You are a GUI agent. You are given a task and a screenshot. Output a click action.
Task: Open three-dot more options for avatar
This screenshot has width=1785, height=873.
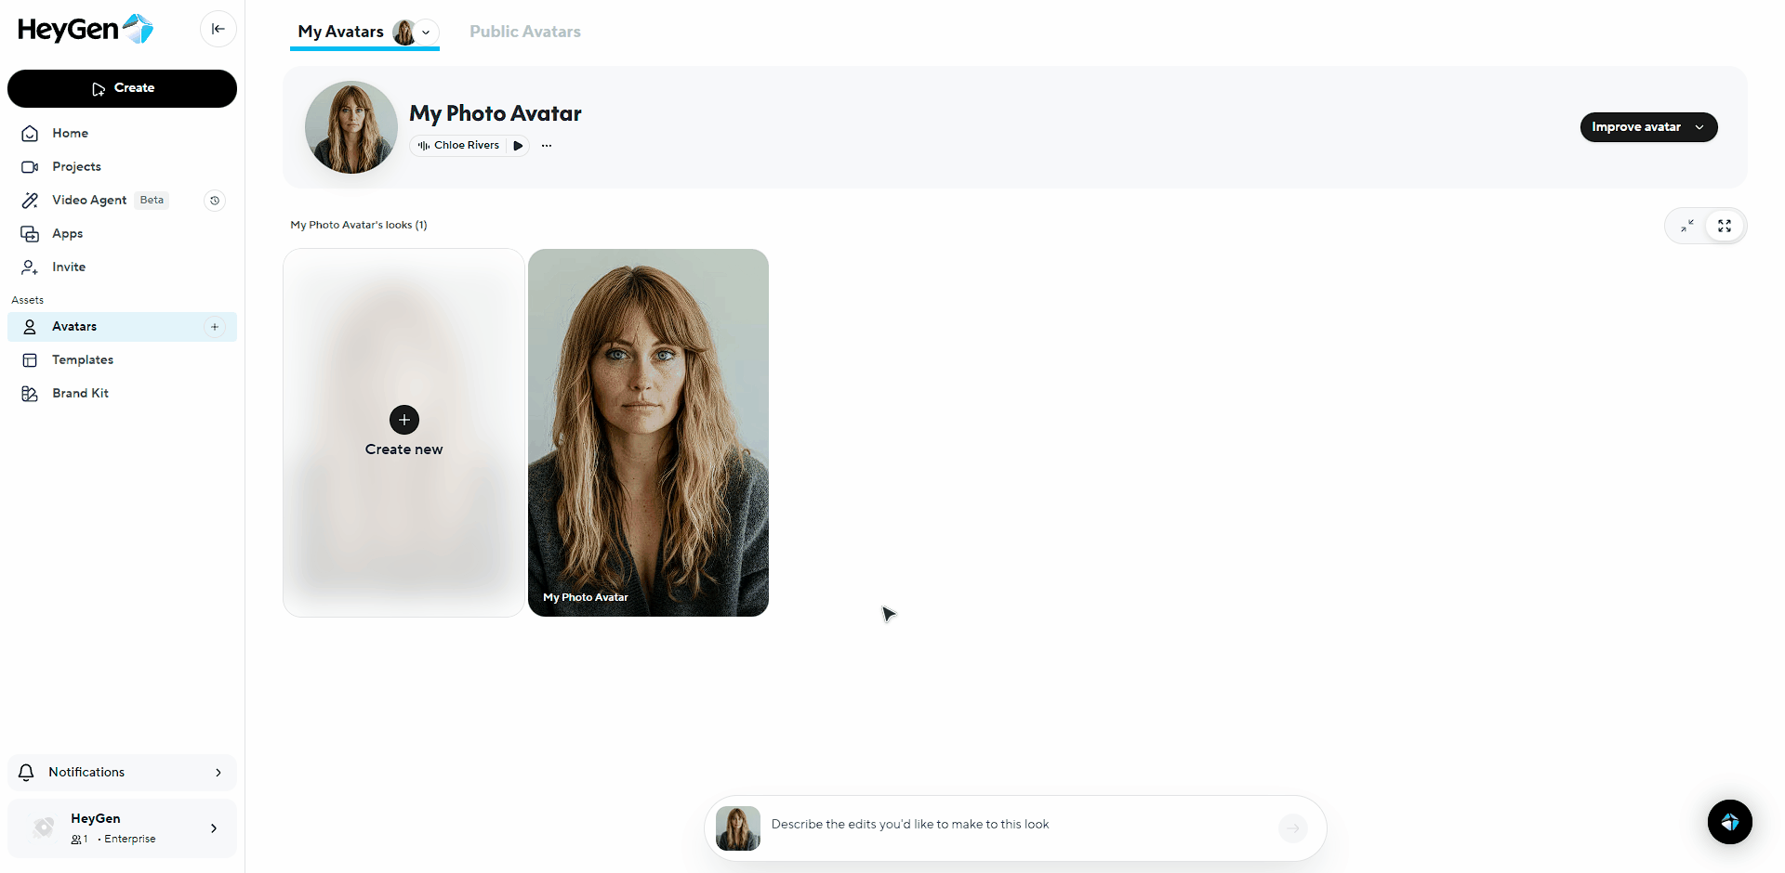tap(547, 146)
